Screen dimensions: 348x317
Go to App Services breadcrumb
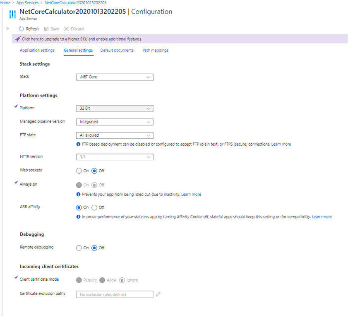(x=28, y=2)
